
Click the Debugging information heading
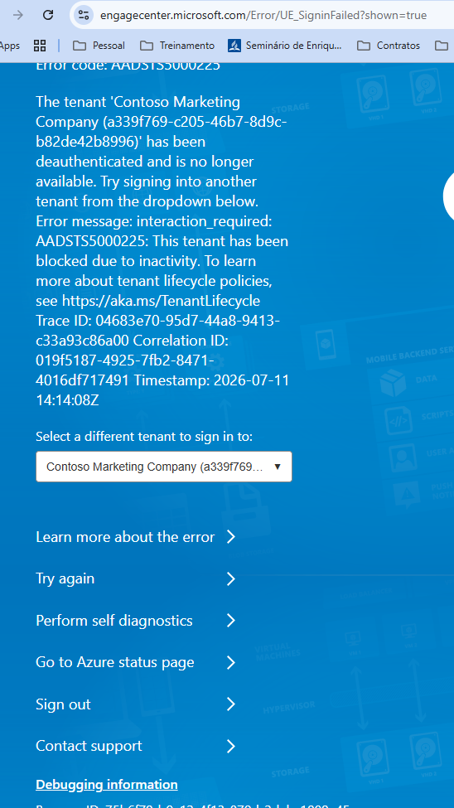coord(107,784)
